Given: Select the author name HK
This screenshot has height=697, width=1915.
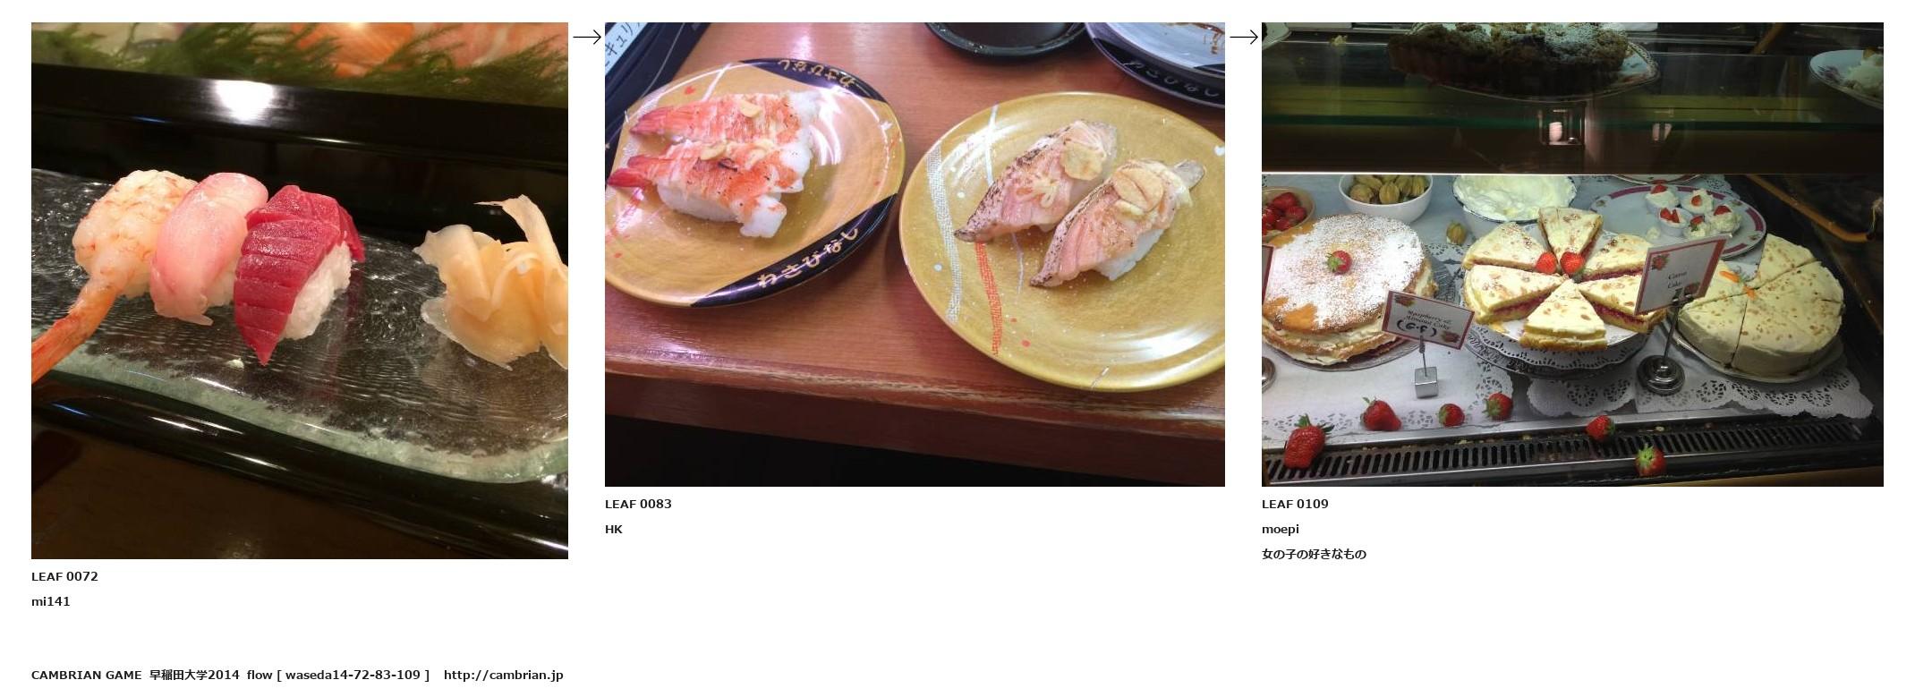Looking at the screenshot, I should coord(614,529).
